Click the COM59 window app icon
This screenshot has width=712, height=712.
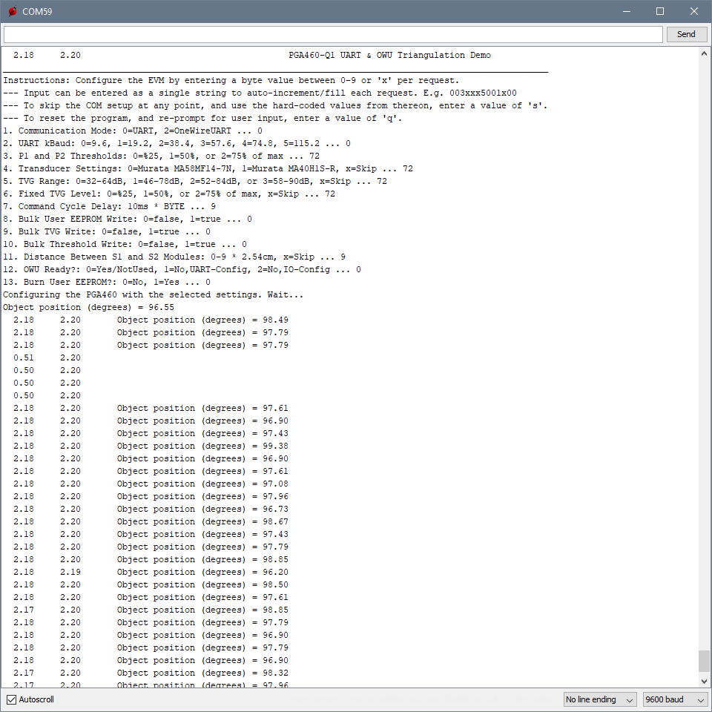pos(13,11)
